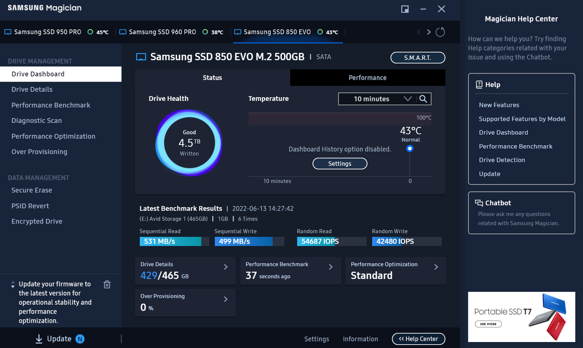The width and height of the screenshot is (583, 348).
Task: Click the Drive Health circular gauge
Action: [189, 143]
